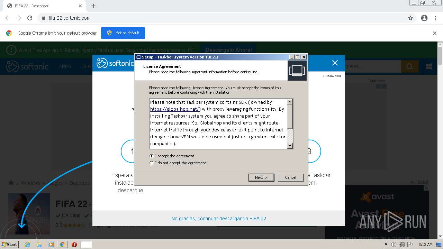Show hidden system tray icons arrow
This screenshot has width=443, height=249.
click(386, 244)
